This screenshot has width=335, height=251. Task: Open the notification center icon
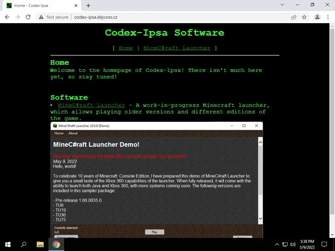pos(324,244)
